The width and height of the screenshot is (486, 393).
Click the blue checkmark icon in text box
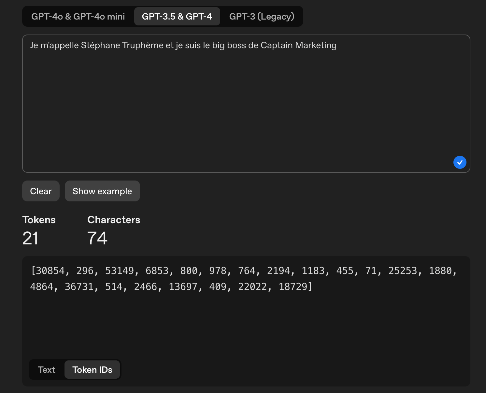pos(460,162)
